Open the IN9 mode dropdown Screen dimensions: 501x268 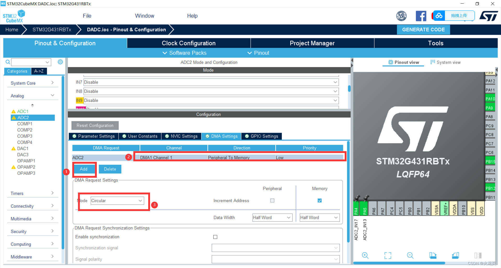(x=211, y=100)
